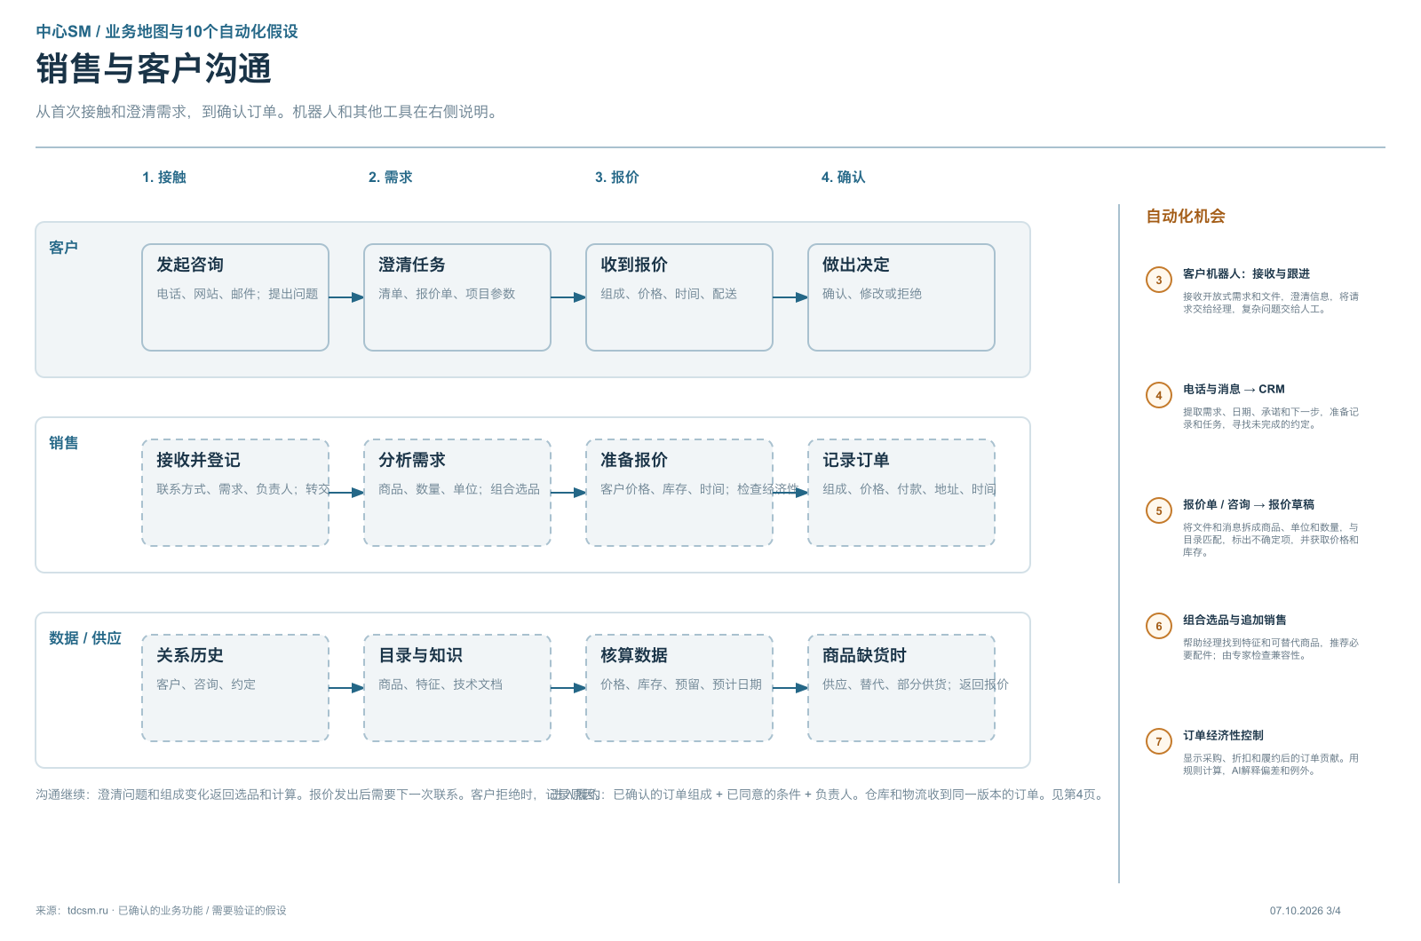Image resolution: width=1421 pixels, height=941 pixels.
Task: Click the date and page 07.10.2026 3/4
Action: (1306, 911)
